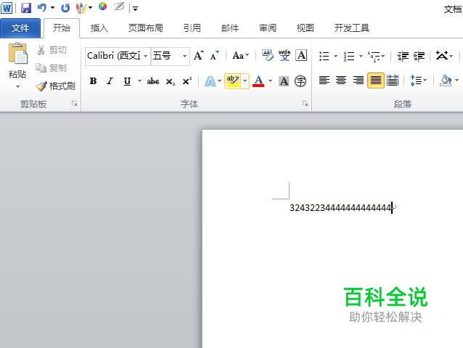Viewport: 463px width, 348px height.
Task: Click the 剪切 (Cut) button
Action: click(52, 50)
